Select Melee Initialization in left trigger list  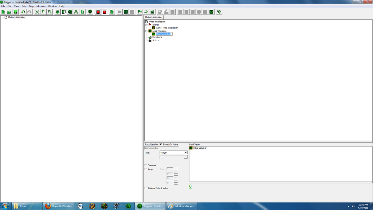16,17
